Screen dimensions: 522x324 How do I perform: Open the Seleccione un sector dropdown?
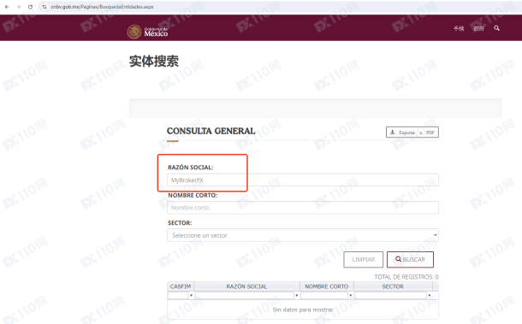click(x=303, y=235)
